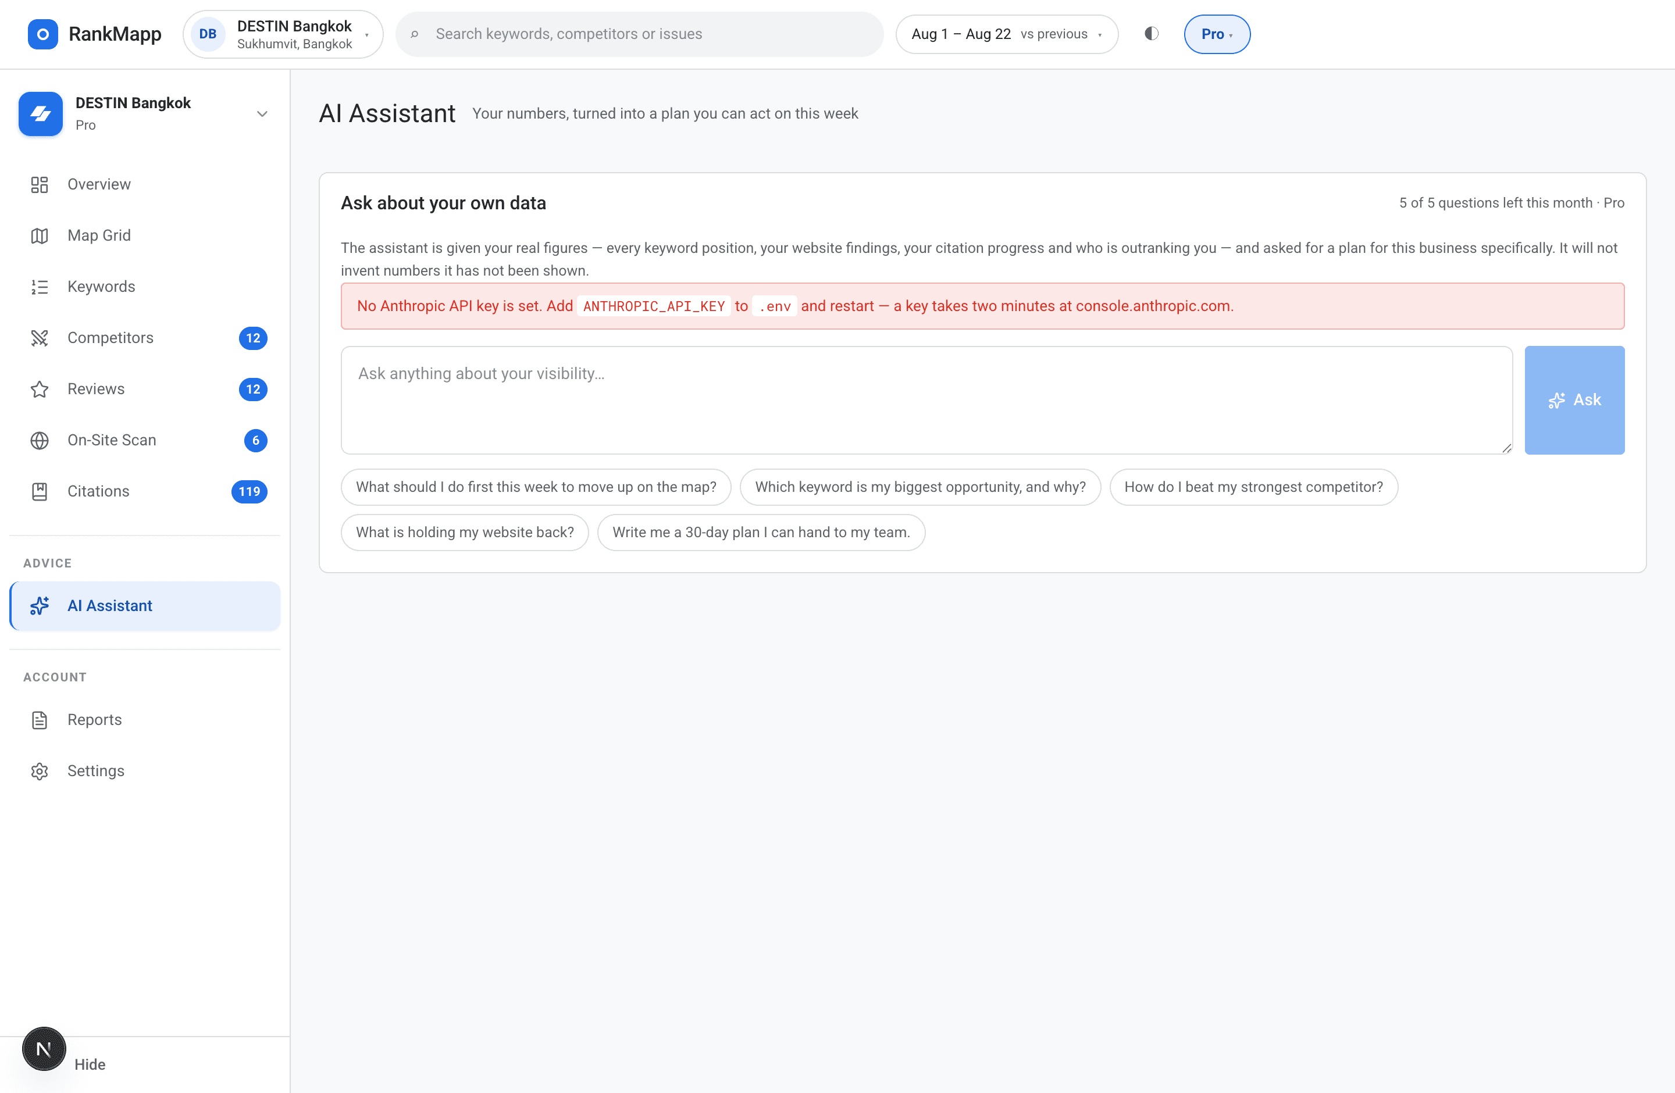
Task: Click the Map Grid icon
Action: (x=40, y=235)
